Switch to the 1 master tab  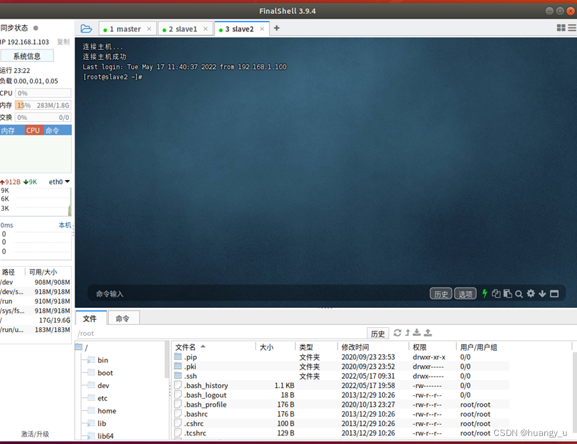click(127, 29)
